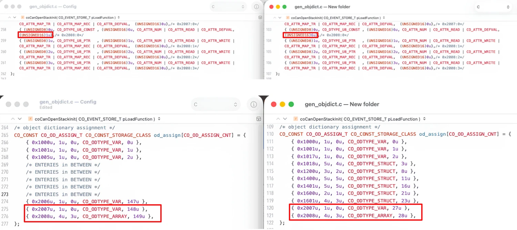Image resolution: width=517 pixels, height=230 pixels.
Task: Jump to previous item in Edited Config window
Action: 13,119
